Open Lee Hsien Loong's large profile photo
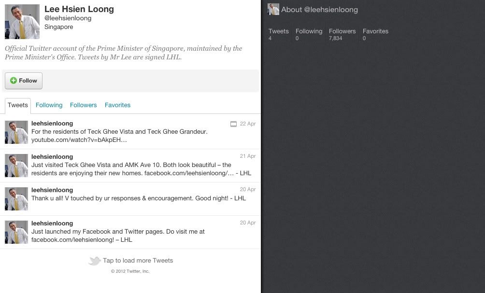 click(x=22, y=22)
